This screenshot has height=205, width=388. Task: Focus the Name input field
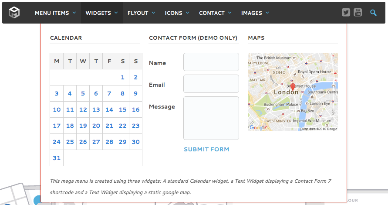(211, 62)
